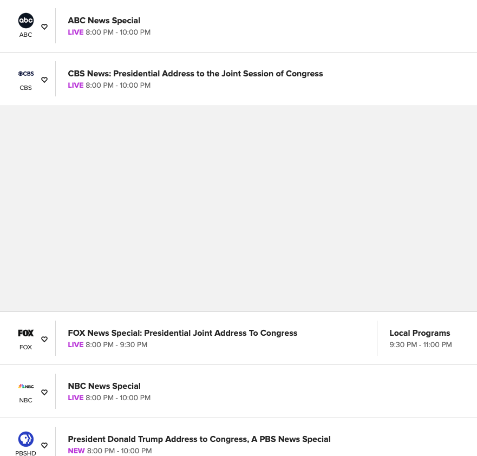
Task: Click the LIVE badge on FOX News Special
Action: (x=76, y=344)
